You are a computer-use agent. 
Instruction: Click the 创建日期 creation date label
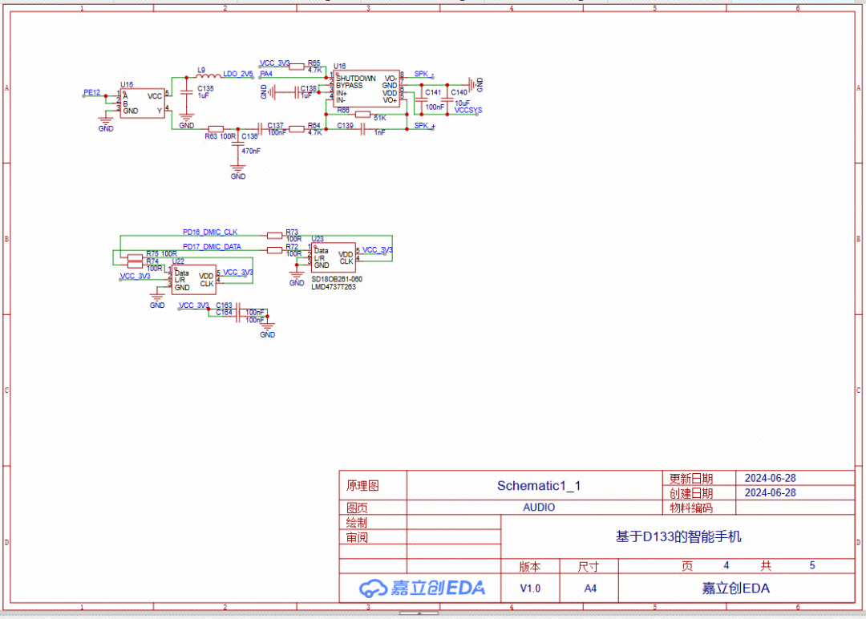[x=691, y=494]
